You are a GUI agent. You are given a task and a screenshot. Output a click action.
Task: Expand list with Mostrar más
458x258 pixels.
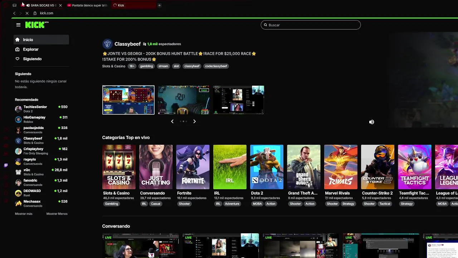24,214
